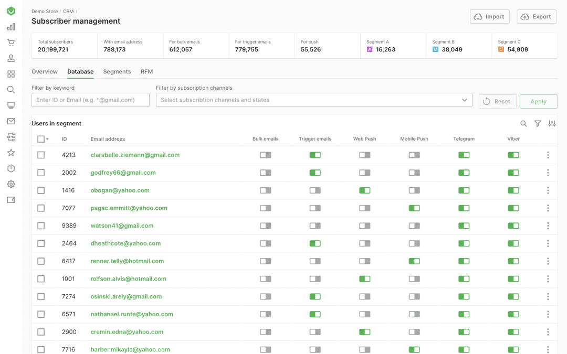Image resolution: width=567 pixels, height=354 pixels.
Task: Open the shopping cart sidebar icon
Action: [11, 42]
